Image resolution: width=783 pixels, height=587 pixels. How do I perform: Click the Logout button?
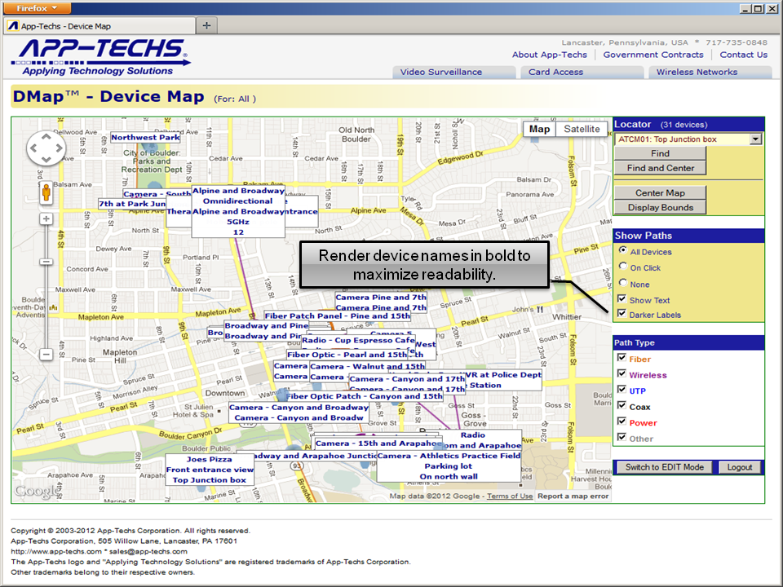pos(740,467)
